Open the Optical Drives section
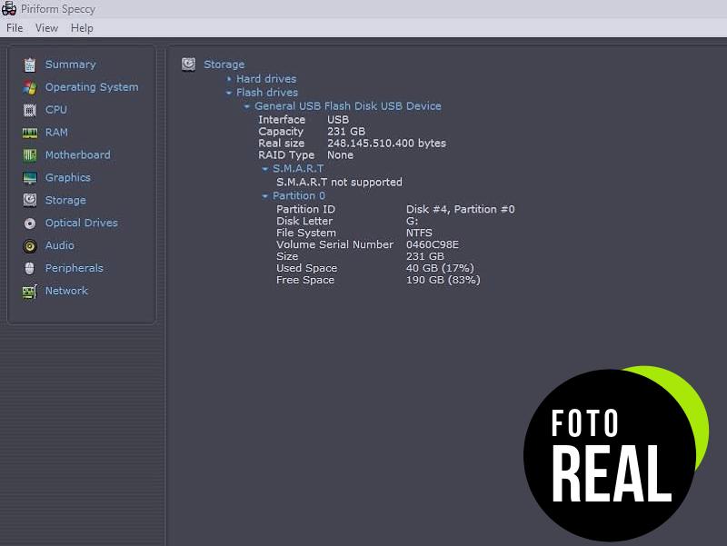The image size is (727, 546). (x=82, y=223)
